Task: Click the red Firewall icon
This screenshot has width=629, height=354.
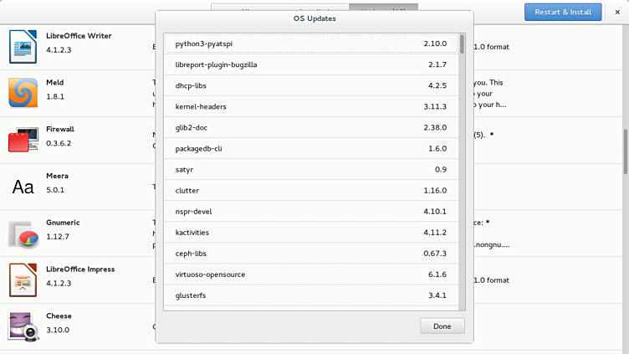Action: [x=23, y=139]
